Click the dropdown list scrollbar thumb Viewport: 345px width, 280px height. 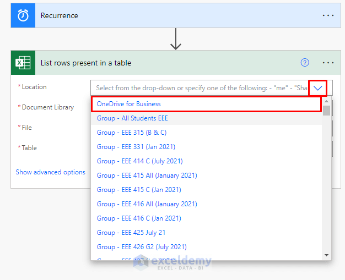click(326, 111)
